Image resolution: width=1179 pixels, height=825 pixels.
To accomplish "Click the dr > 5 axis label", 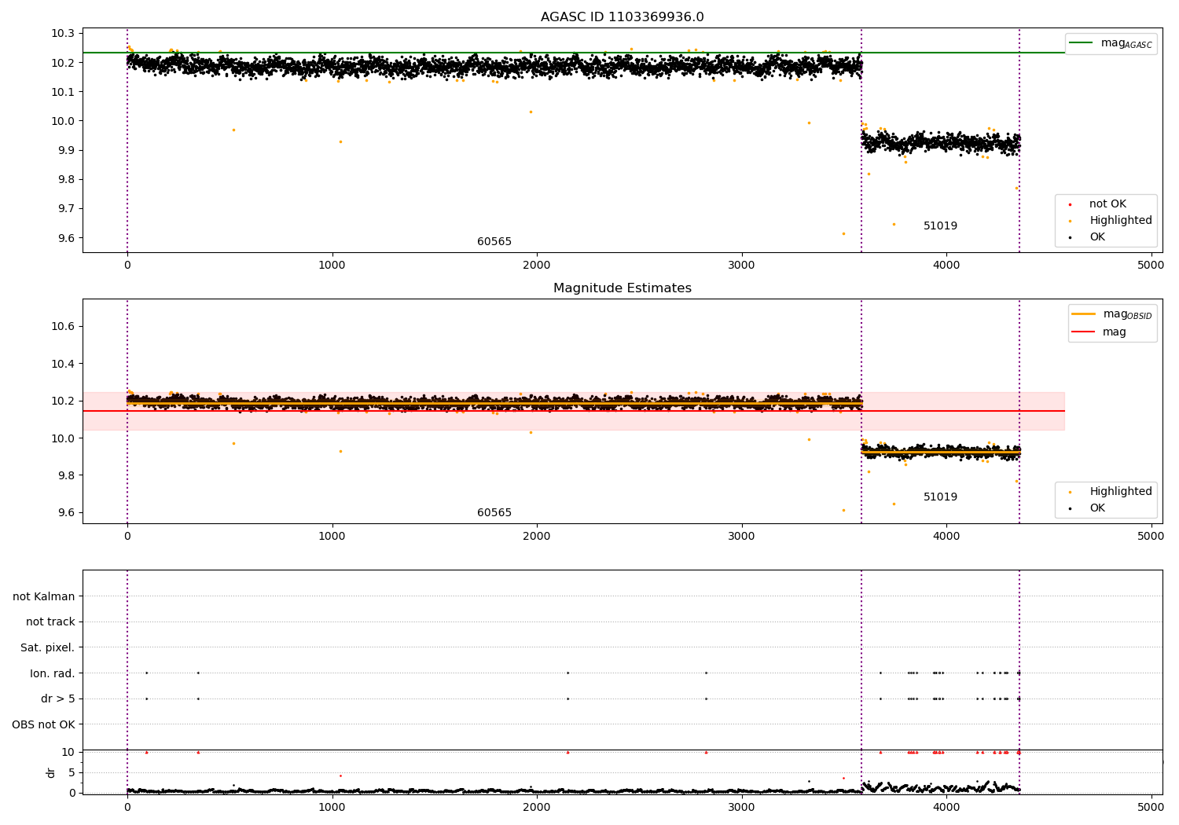I will (58, 698).
